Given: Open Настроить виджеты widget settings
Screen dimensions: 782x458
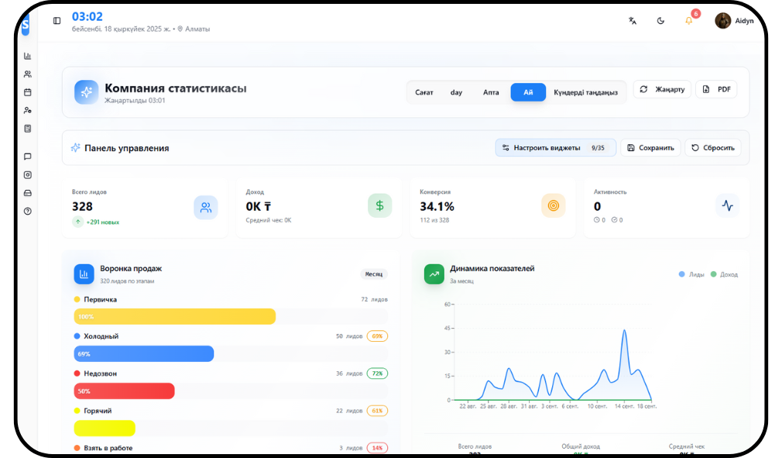Looking at the screenshot, I should pos(555,147).
